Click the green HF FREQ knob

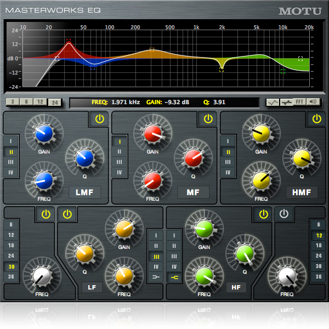point(204,276)
